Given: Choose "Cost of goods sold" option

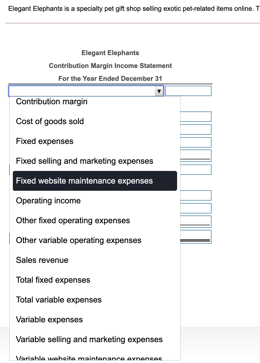Looking at the screenshot, I should [x=50, y=121].
